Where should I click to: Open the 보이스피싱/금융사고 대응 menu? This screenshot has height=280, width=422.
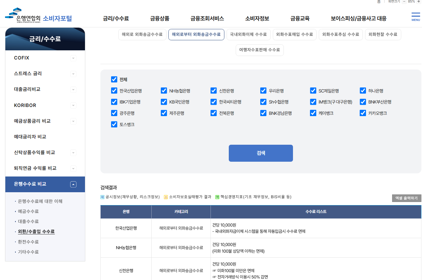[x=359, y=19]
